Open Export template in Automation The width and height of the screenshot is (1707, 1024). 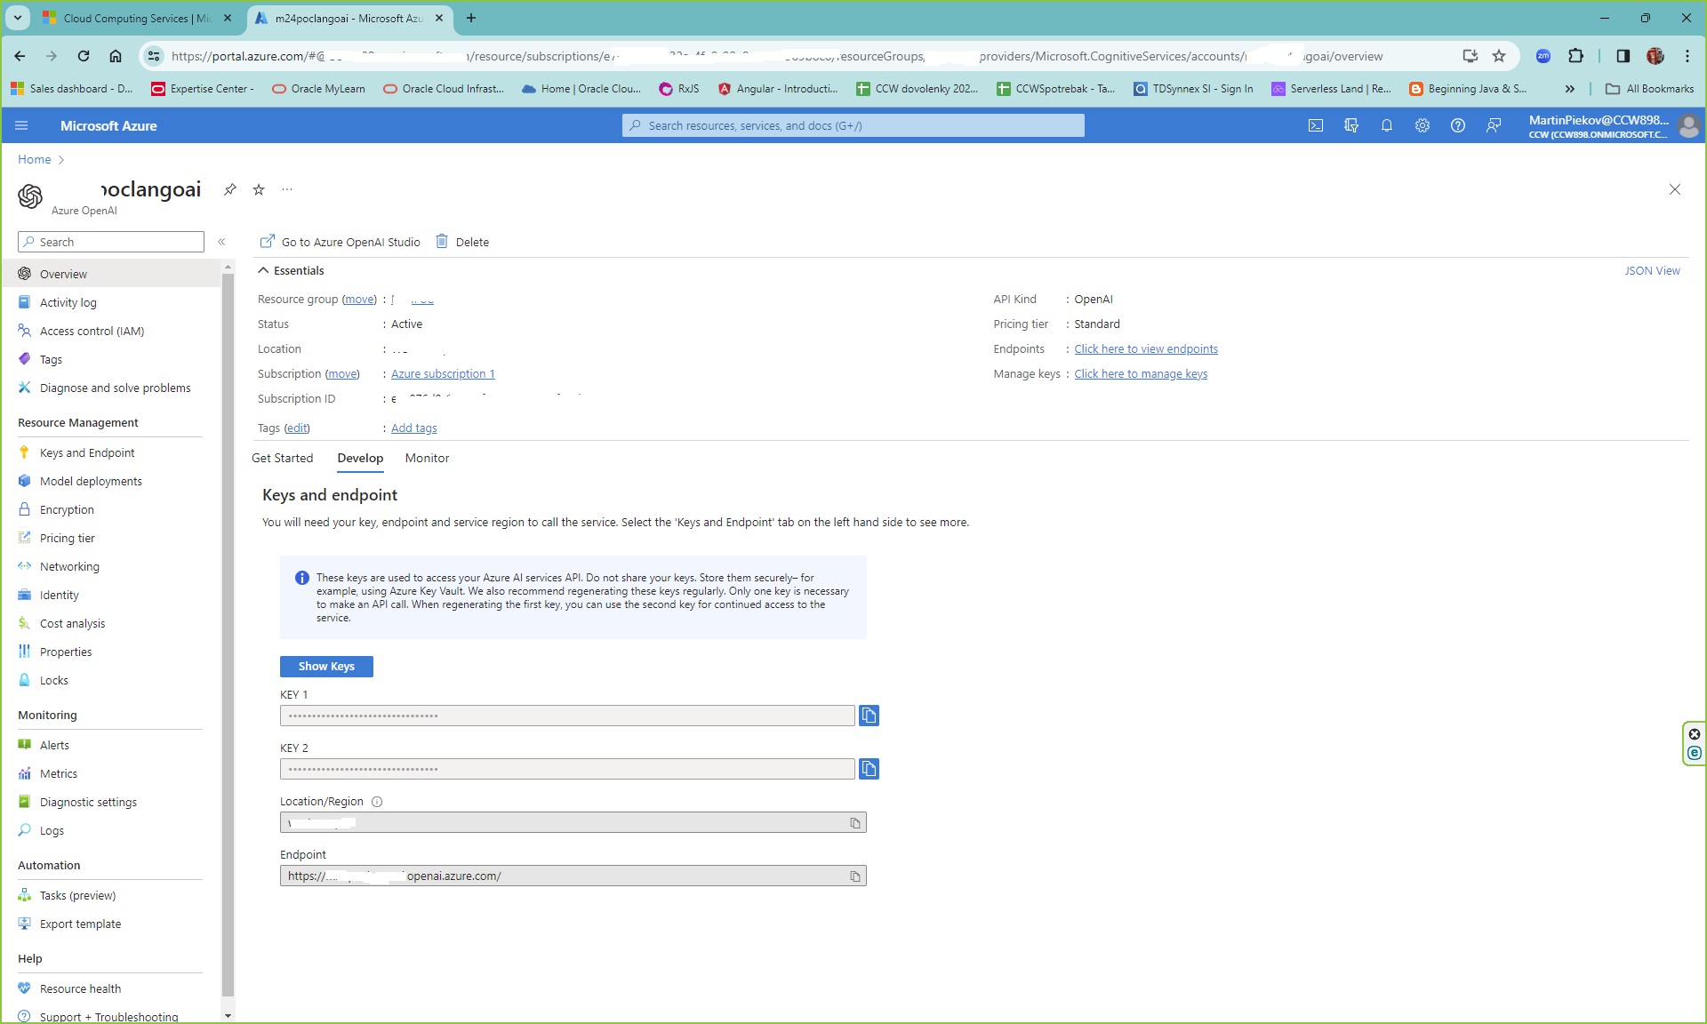click(x=80, y=924)
